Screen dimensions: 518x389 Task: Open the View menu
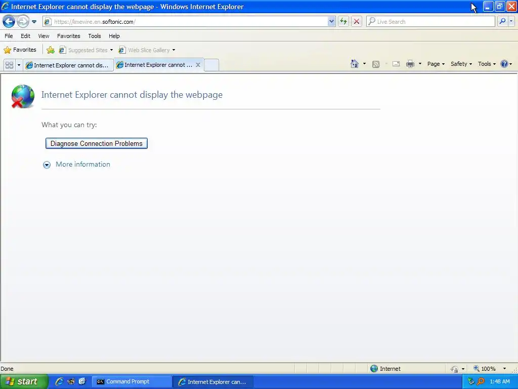(44, 36)
